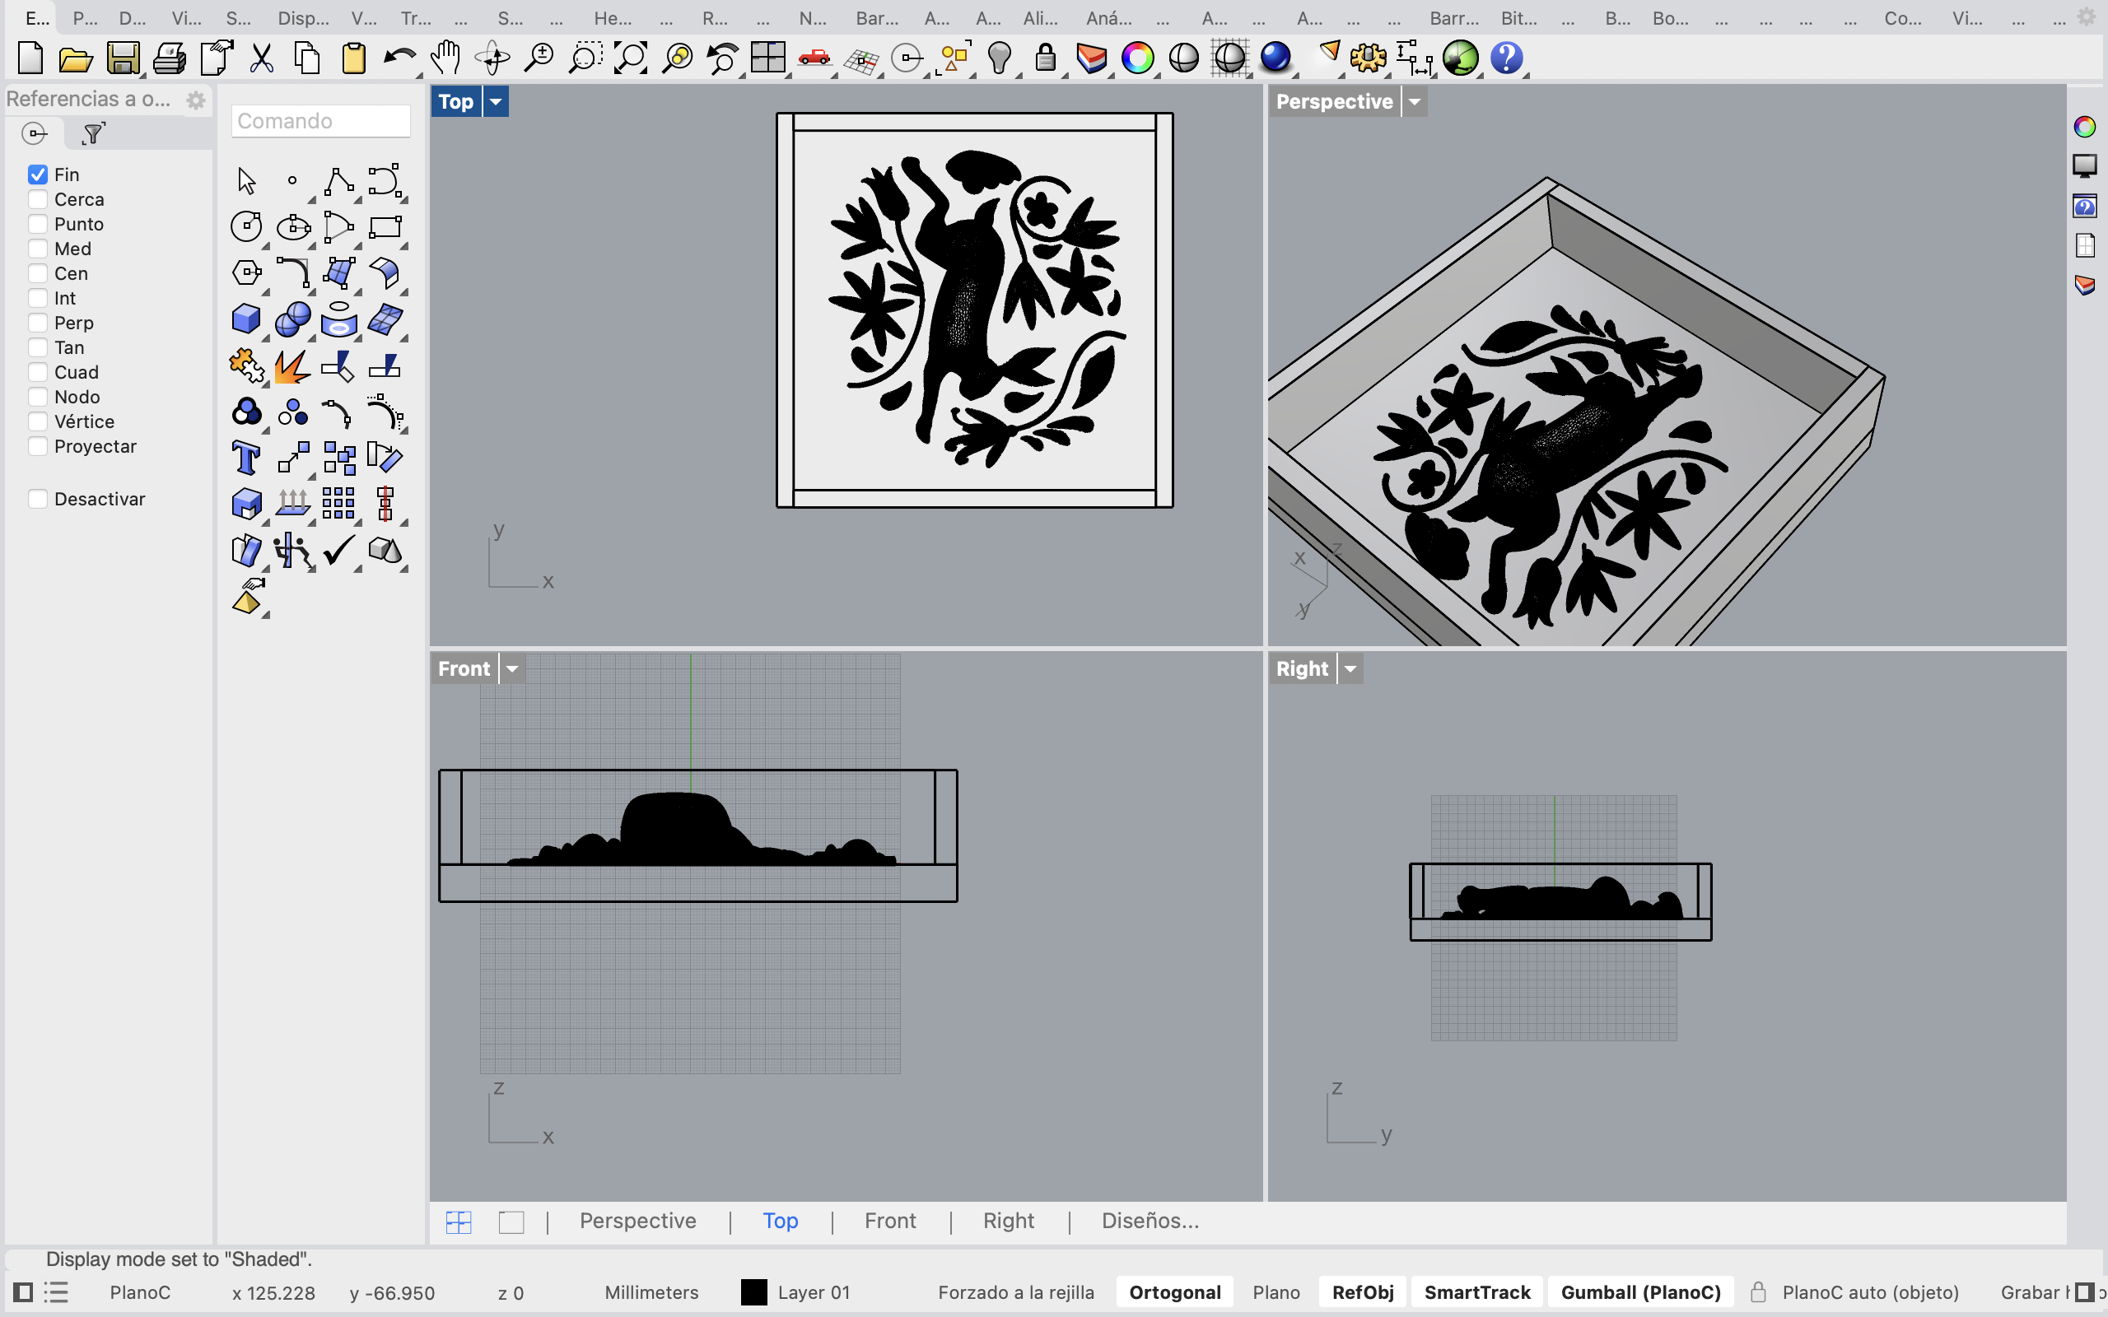
Task: Switch to the Perspective viewport tab
Action: point(637,1222)
